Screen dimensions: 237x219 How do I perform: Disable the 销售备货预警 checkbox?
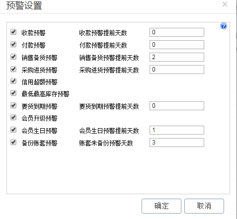(13, 57)
